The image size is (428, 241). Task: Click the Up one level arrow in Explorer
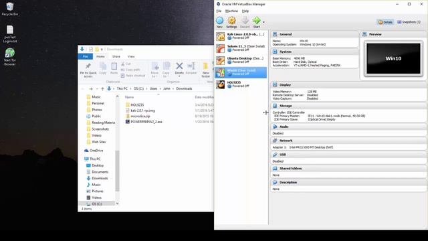click(x=102, y=89)
